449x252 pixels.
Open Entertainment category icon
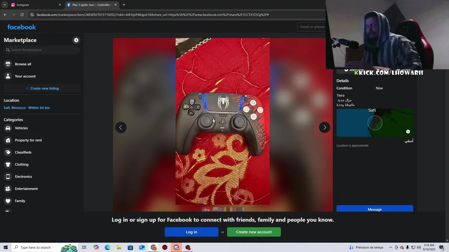[8, 189]
